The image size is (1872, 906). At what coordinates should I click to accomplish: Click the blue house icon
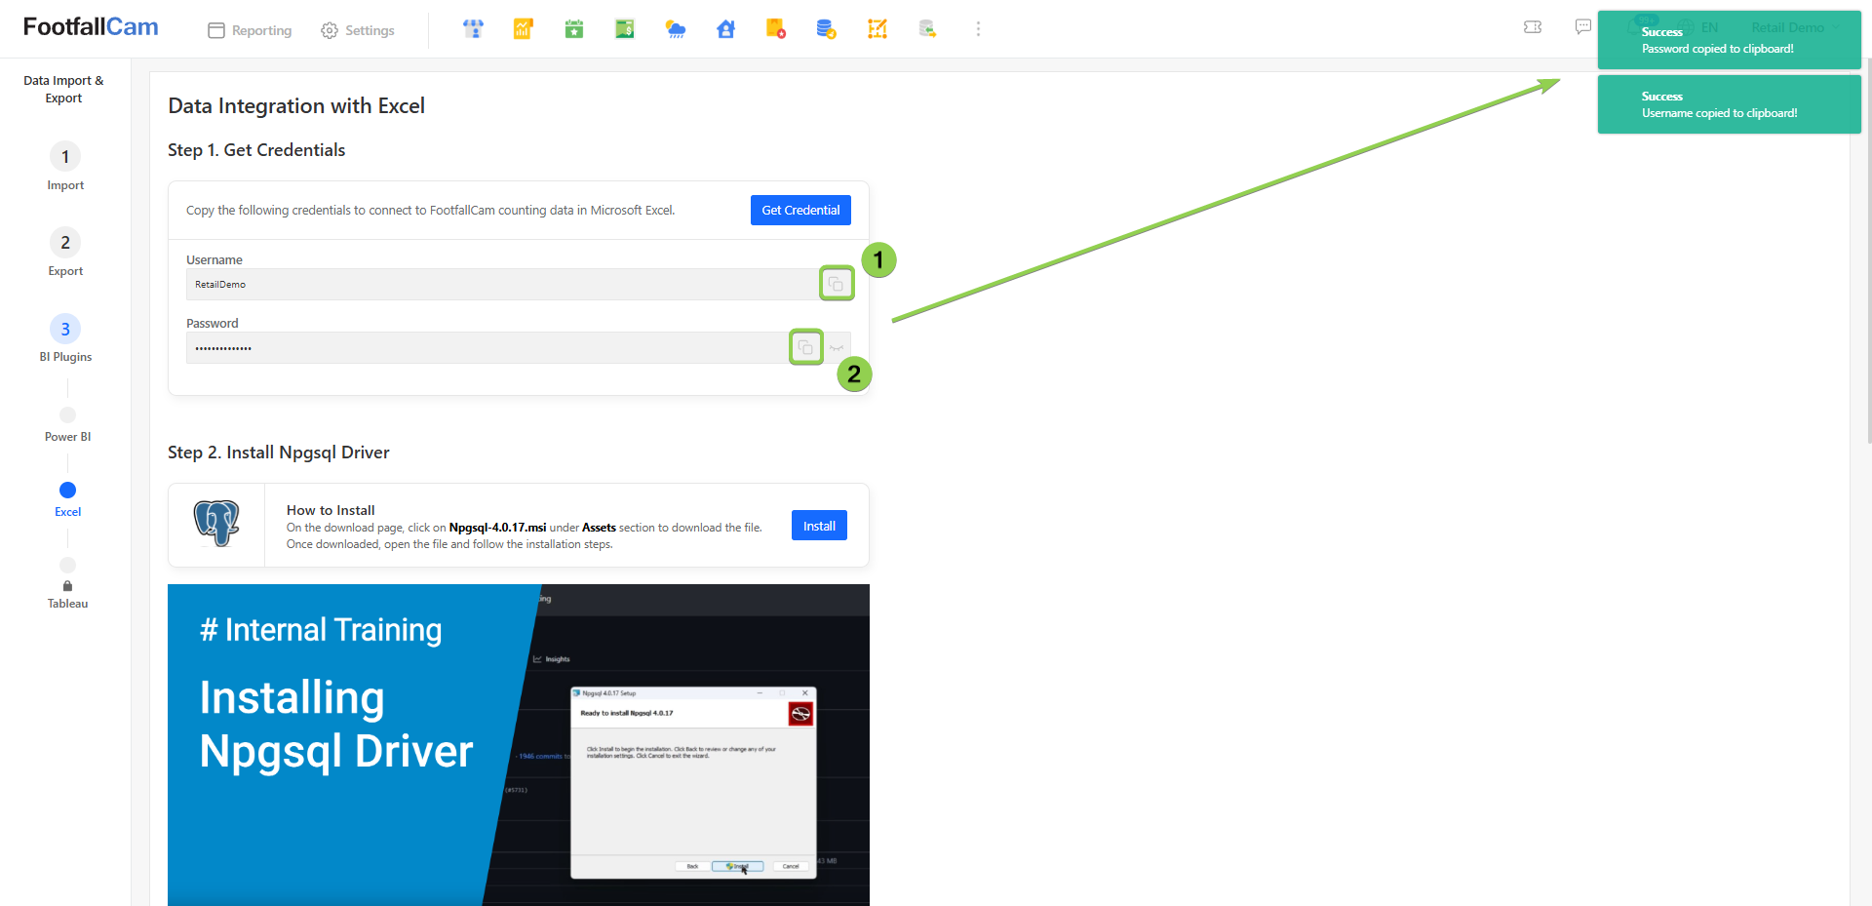coord(725,29)
